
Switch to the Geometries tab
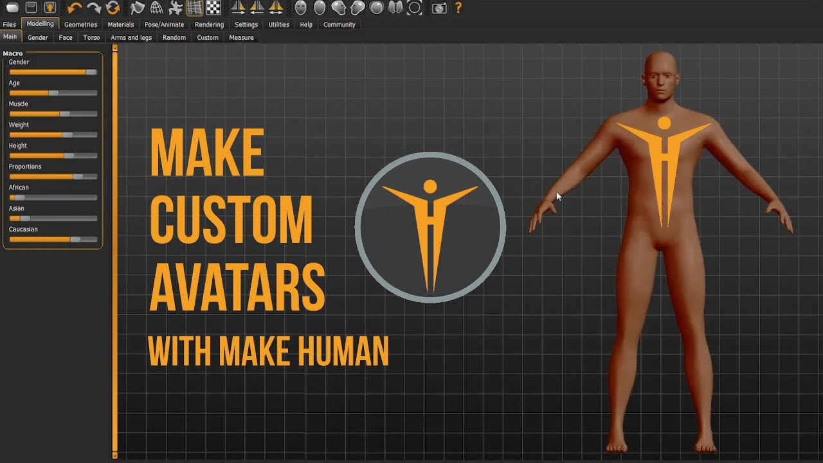[x=81, y=24]
